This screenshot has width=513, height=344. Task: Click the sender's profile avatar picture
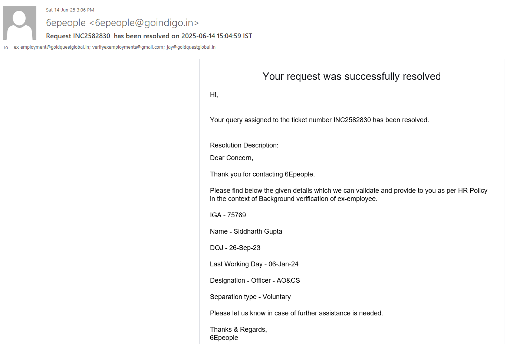point(20,23)
